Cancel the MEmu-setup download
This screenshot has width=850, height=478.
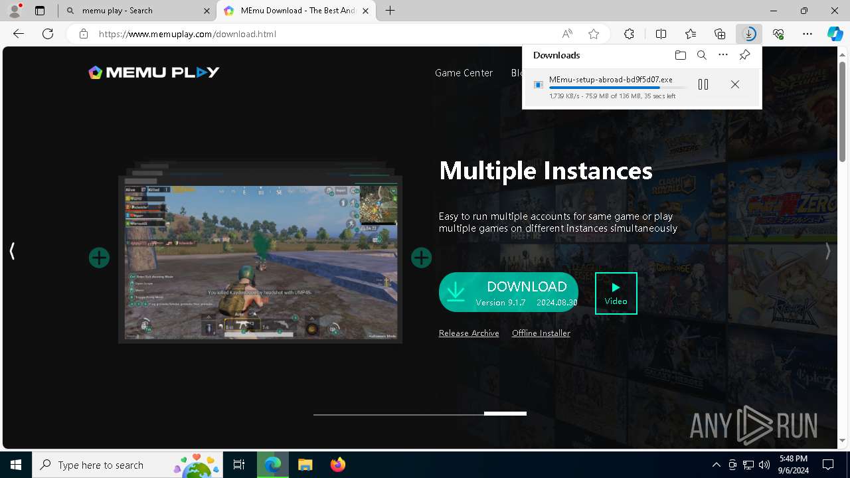click(x=735, y=84)
